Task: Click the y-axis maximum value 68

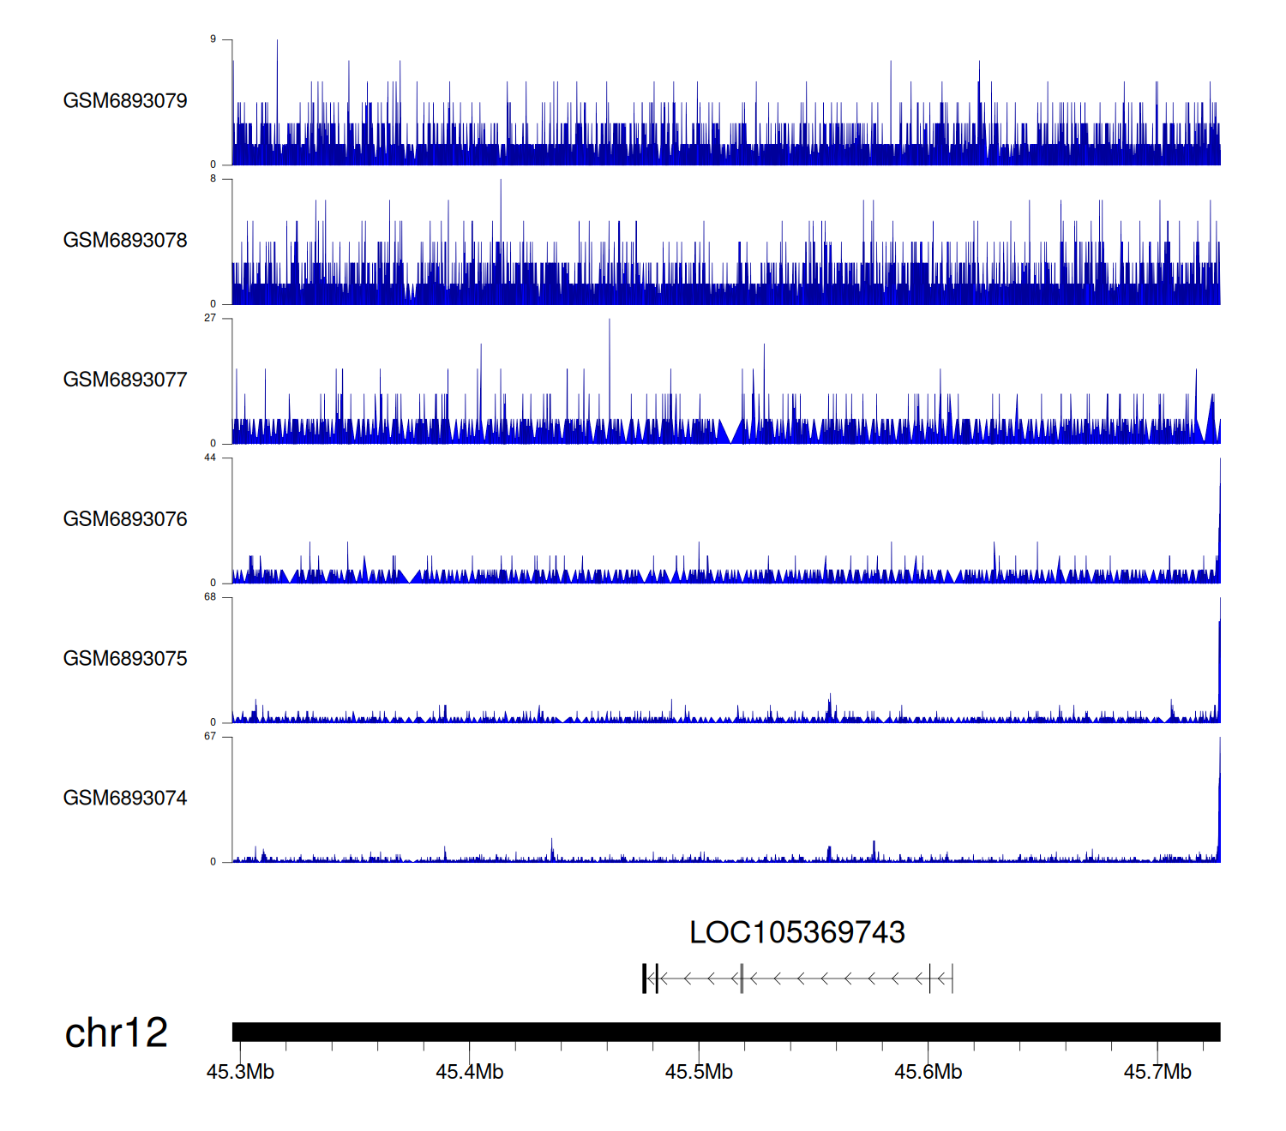Action: click(x=210, y=597)
